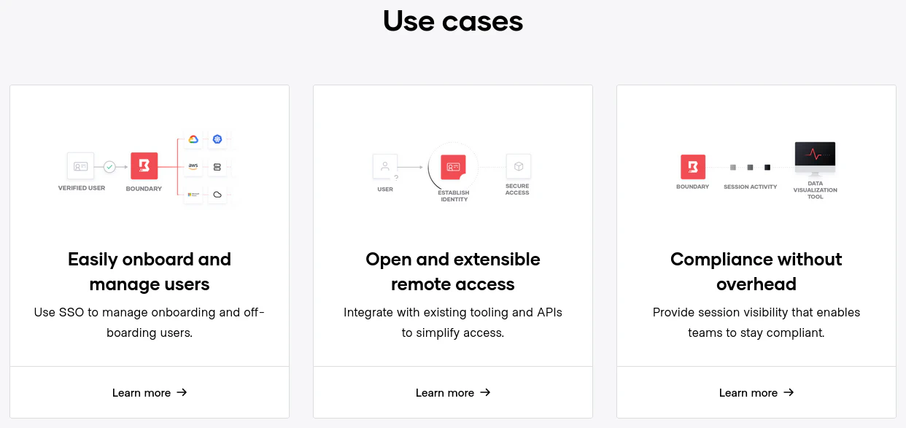Image resolution: width=906 pixels, height=428 pixels.
Task: Click the Data Visualization Tool monitor icon
Action: tap(815, 155)
